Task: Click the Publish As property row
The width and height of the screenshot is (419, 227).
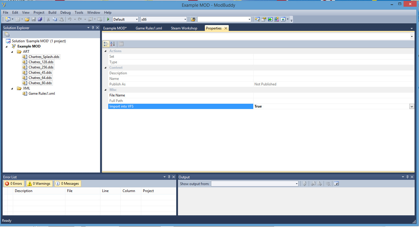Action: tap(261, 84)
